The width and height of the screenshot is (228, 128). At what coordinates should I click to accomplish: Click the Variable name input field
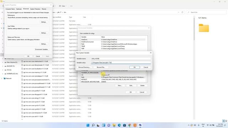(x=121, y=59)
